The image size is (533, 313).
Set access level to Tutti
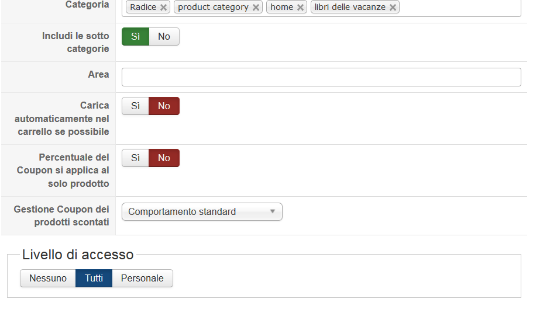click(x=94, y=279)
